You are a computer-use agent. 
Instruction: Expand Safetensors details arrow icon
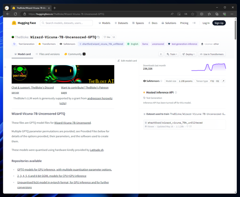pos(223,81)
